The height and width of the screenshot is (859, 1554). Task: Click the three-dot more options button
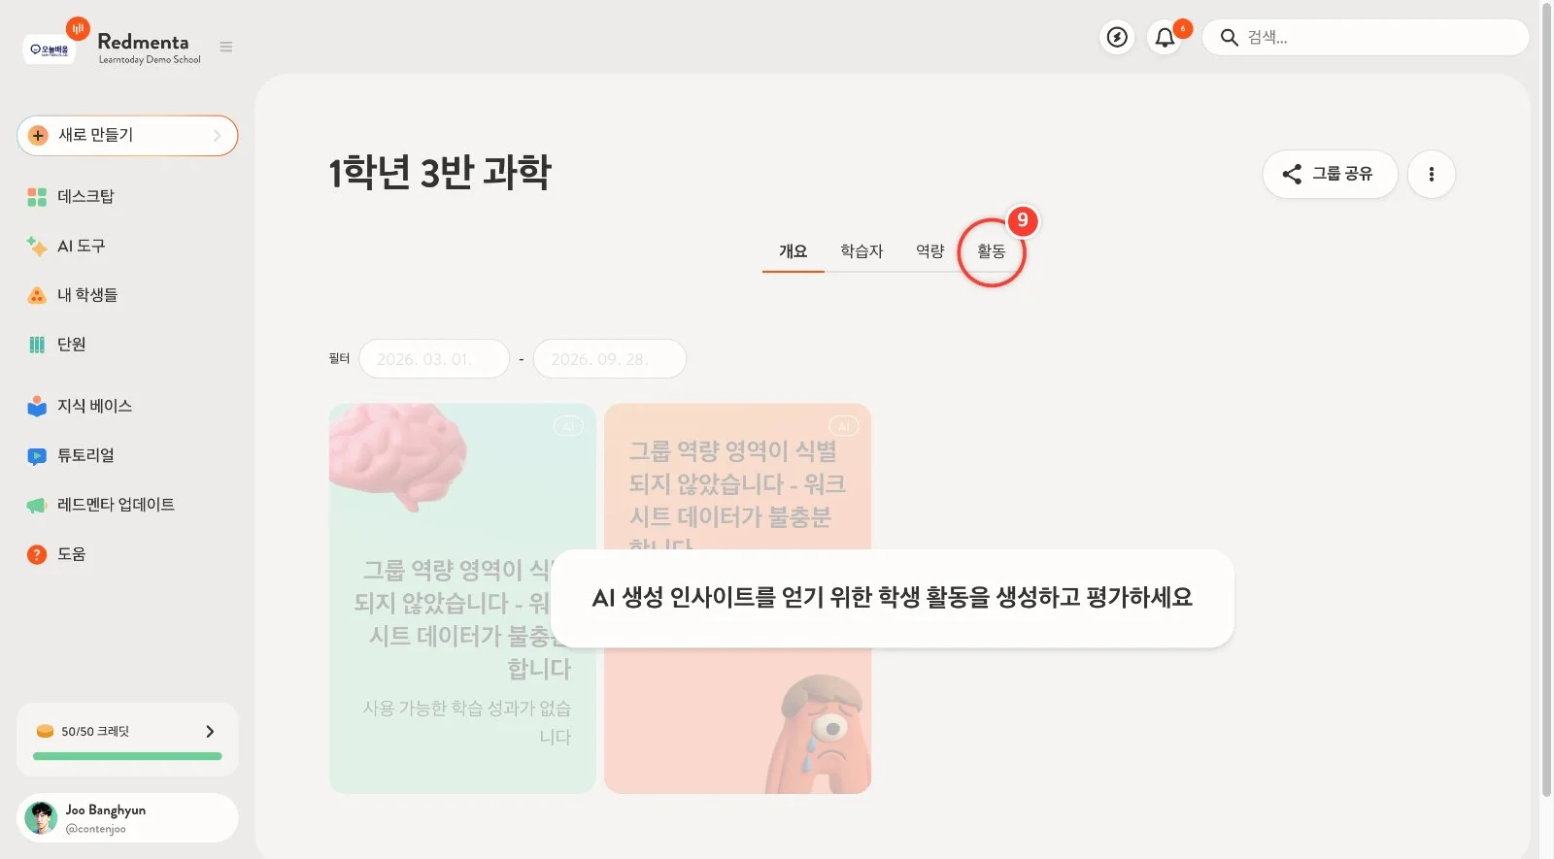pos(1431,174)
